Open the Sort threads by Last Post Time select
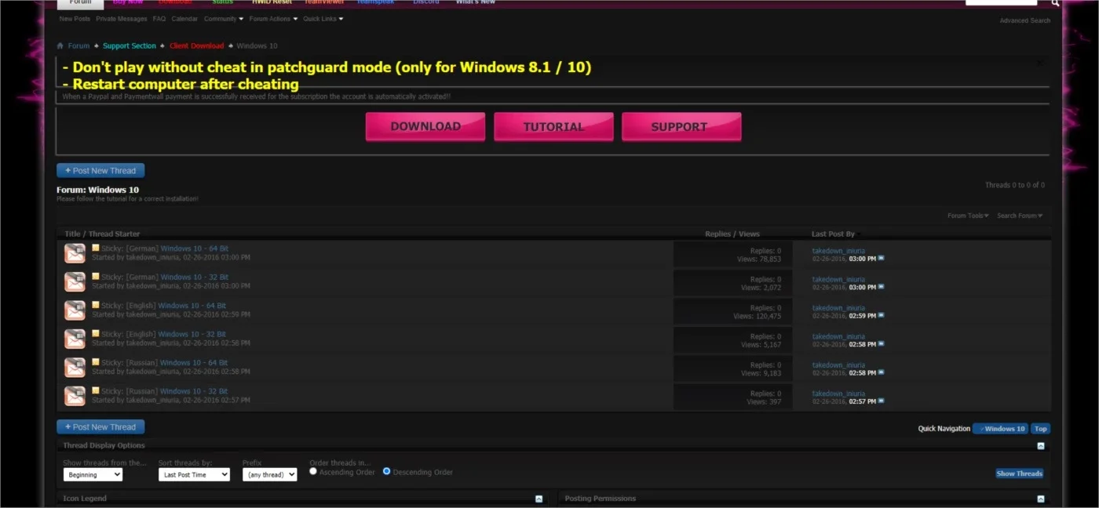Viewport: 1099px width, 508px height. pos(194,474)
